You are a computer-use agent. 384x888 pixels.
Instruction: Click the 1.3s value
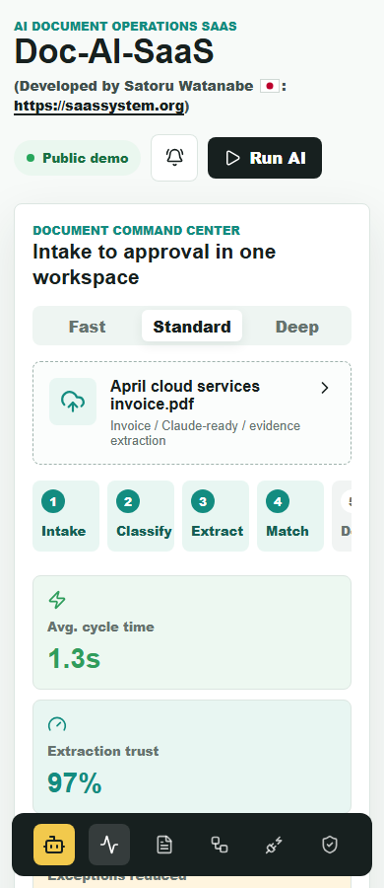[74, 659]
